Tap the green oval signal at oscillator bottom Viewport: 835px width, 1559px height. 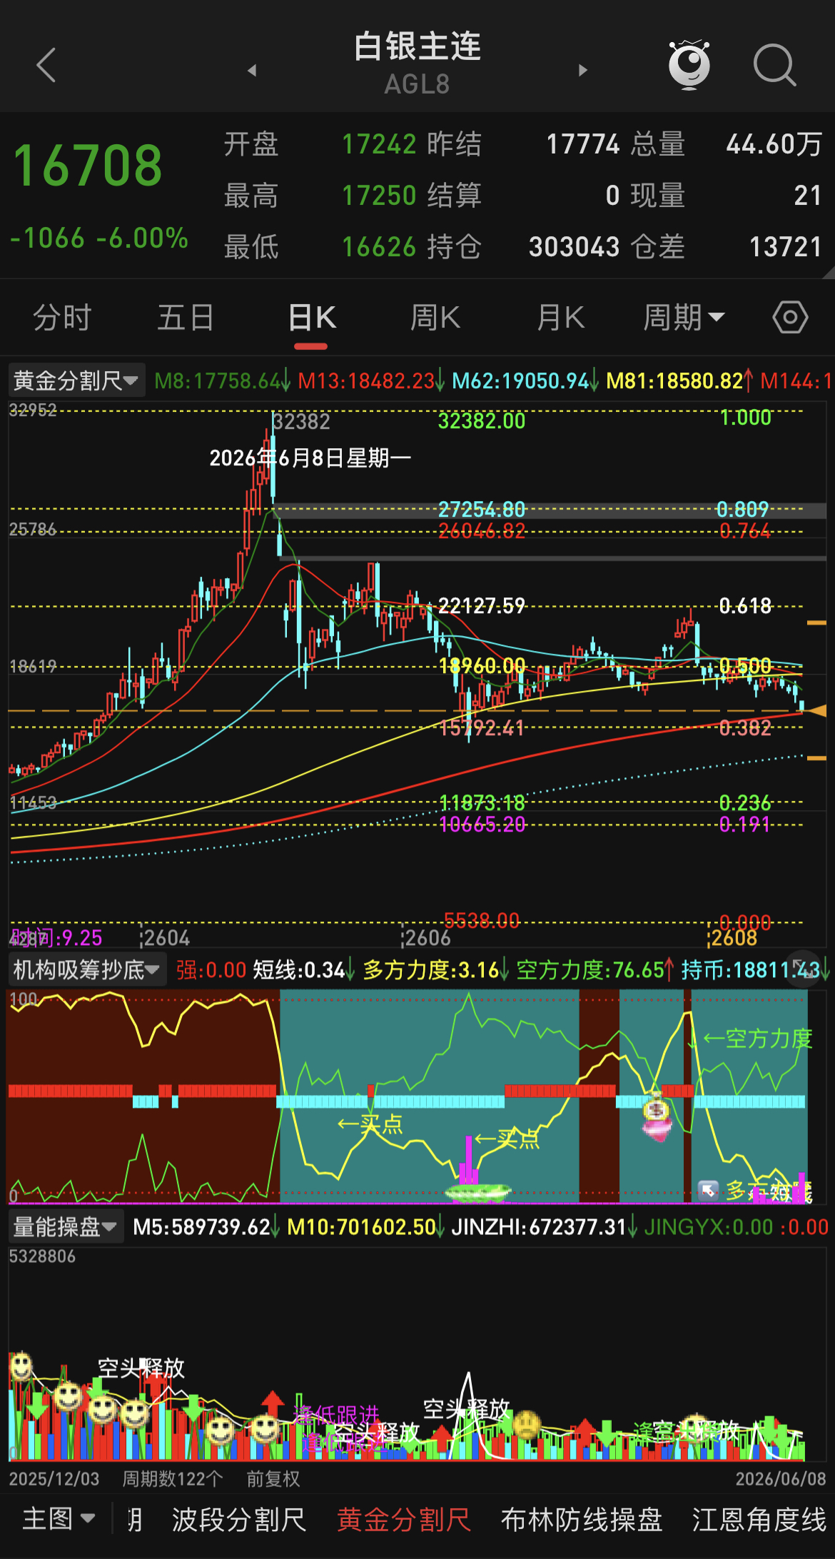pos(477,1191)
